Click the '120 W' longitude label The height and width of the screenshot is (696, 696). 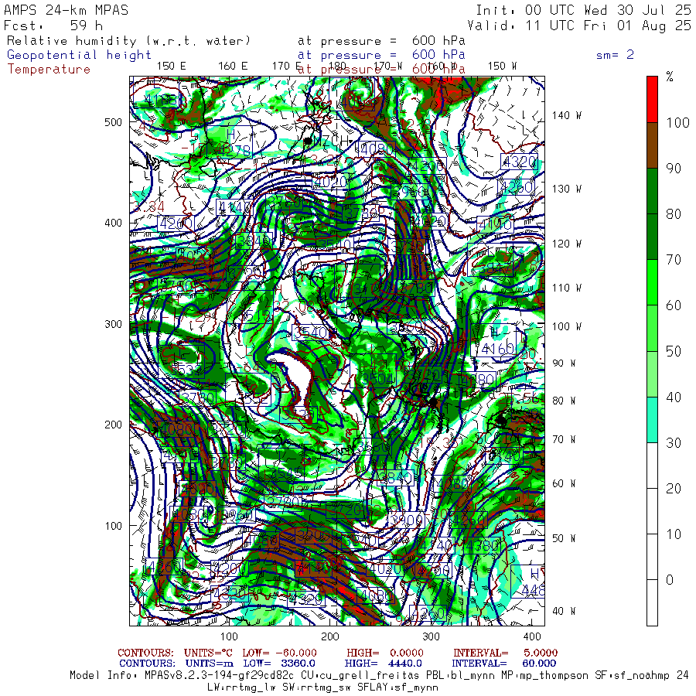point(566,244)
